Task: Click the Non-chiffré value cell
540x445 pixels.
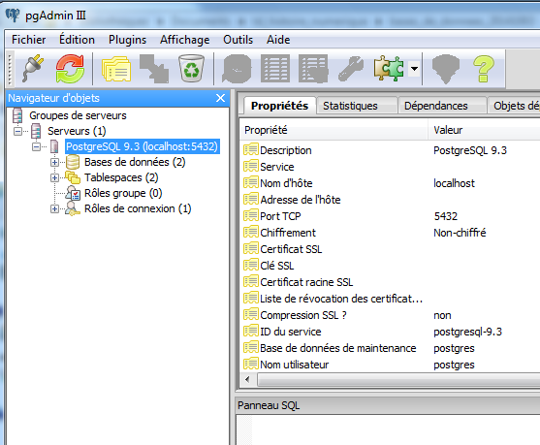Action: point(460,233)
